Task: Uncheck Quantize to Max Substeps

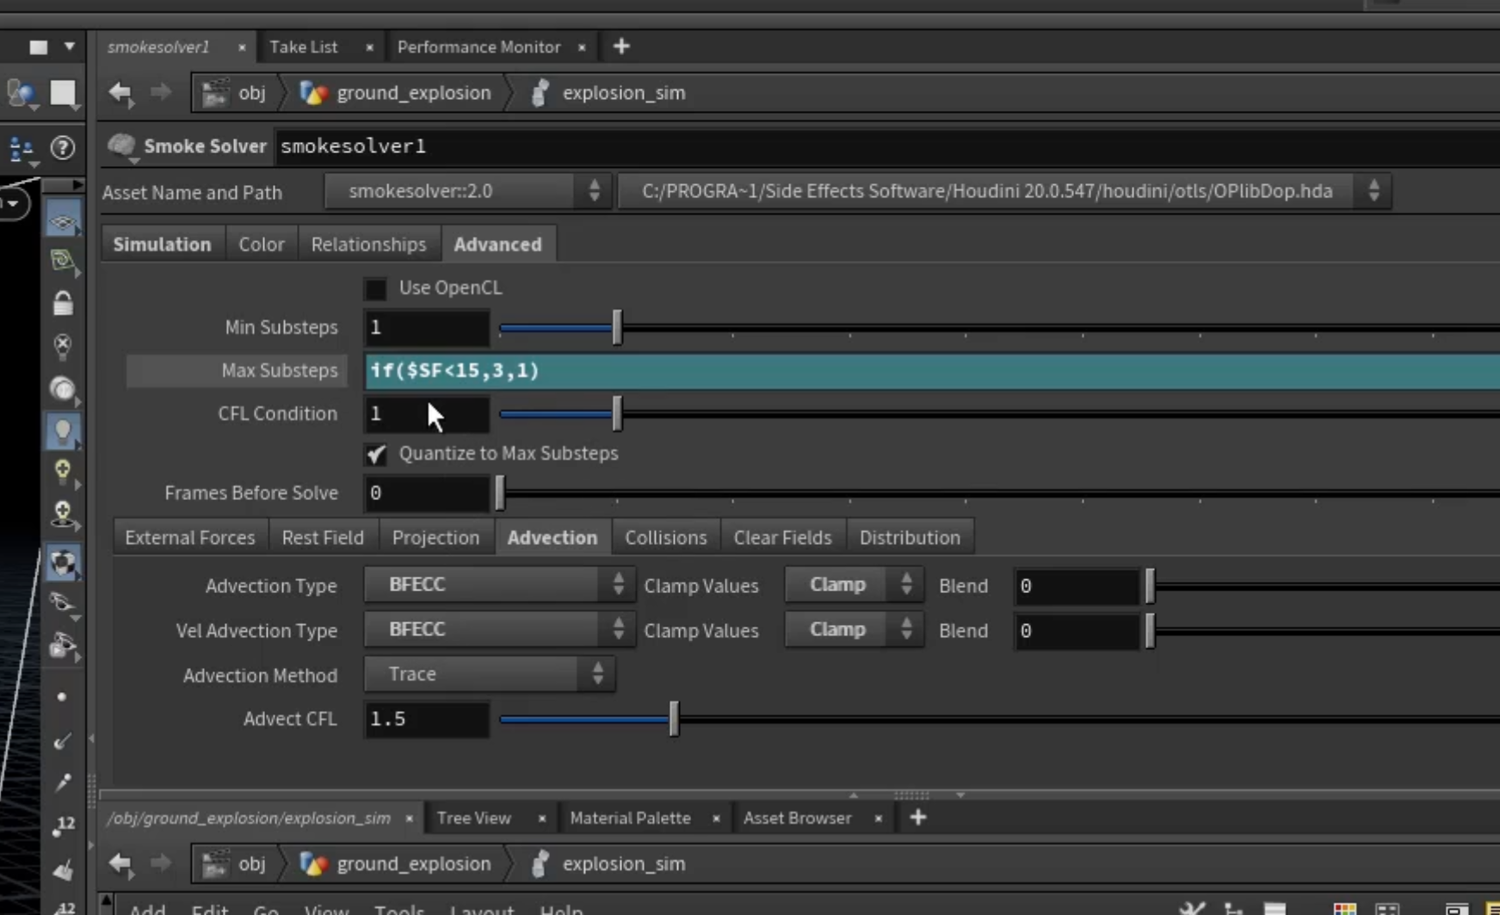Action: coord(376,454)
